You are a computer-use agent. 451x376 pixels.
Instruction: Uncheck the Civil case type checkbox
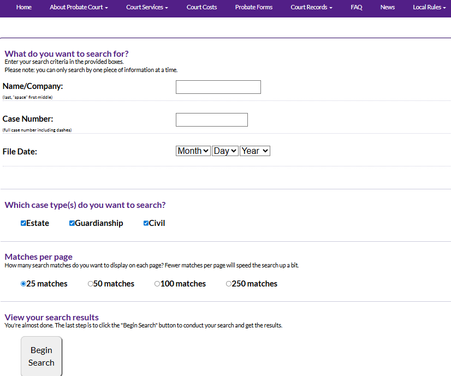point(146,223)
